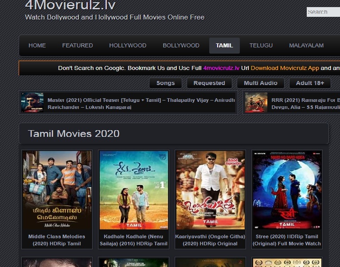Click the Tamil Movies 2020 heading
The image size is (340, 267).
(74, 134)
